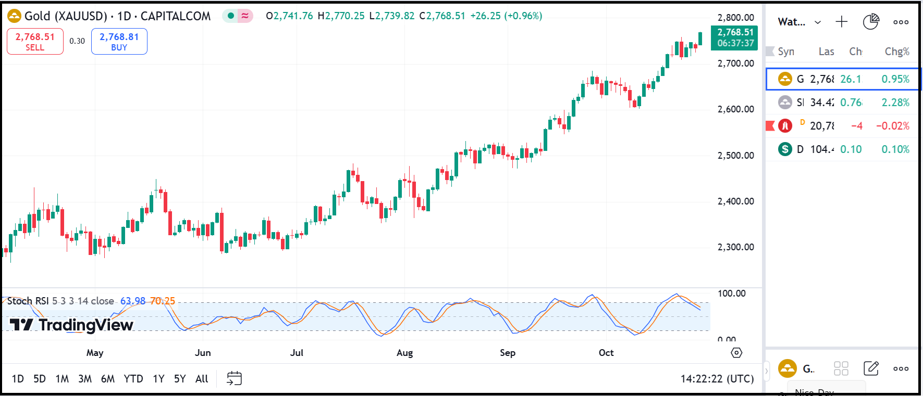Image resolution: width=923 pixels, height=396 pixels.
Task: Click the four-square grid icon in details panel
Action: (841, 368)
